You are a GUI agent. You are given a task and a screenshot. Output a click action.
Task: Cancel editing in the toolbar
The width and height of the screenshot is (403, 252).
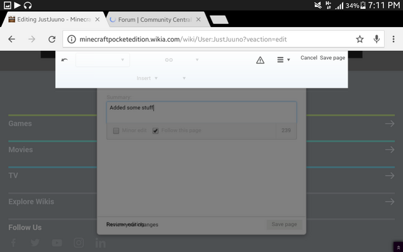coord(309,57)
